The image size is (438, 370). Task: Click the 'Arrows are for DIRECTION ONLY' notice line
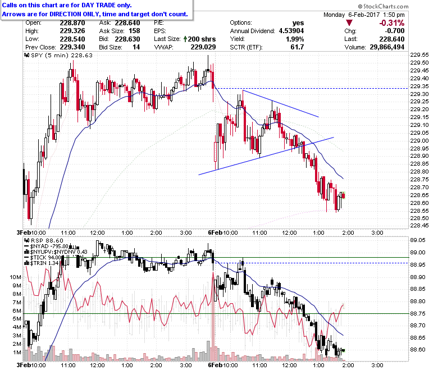tap(95, 14)
